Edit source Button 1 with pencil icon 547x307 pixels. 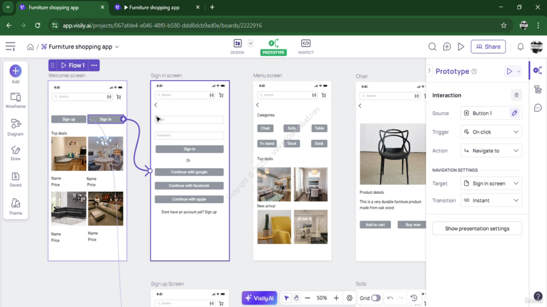(515, 113)
